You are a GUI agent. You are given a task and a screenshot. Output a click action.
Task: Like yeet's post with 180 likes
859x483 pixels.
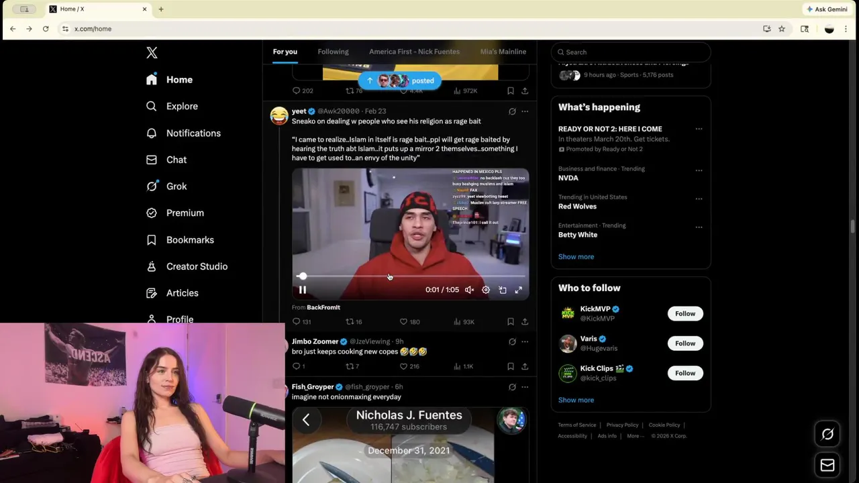click(409, 322)
